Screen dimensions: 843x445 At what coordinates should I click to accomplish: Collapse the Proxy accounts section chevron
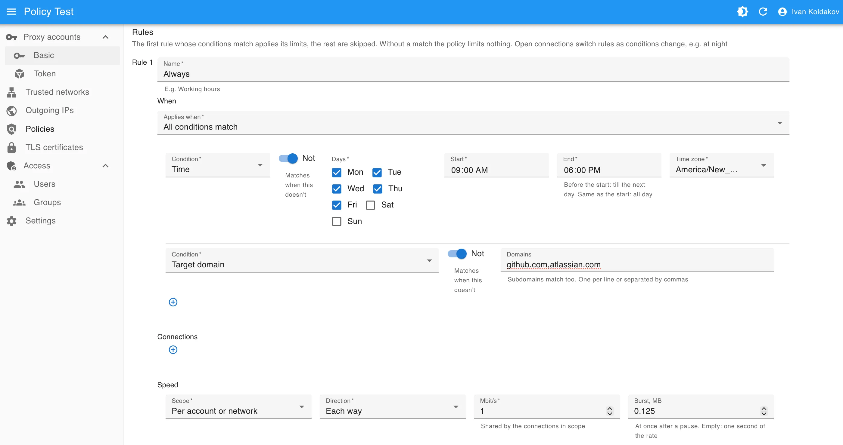[x=105, y=37]
